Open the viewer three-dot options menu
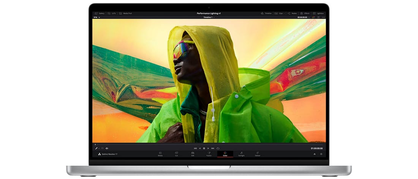 click(323, 17)
